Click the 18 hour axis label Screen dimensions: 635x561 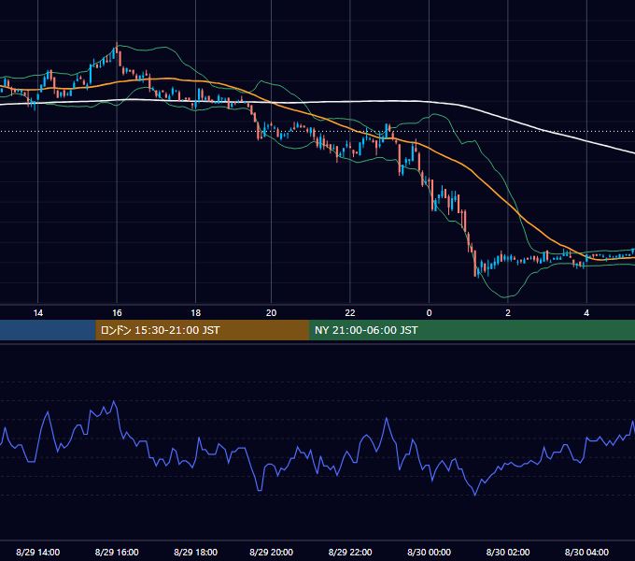(195, 313)
